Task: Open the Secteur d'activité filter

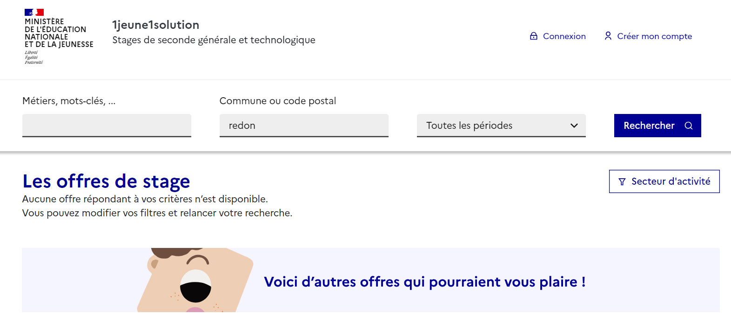Action: point(664,181)
